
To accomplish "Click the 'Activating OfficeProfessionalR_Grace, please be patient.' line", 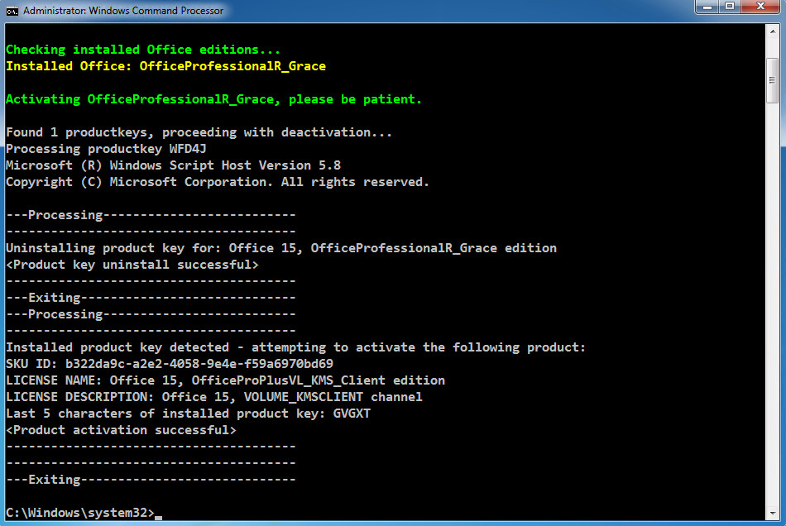I will click(213, 99).
